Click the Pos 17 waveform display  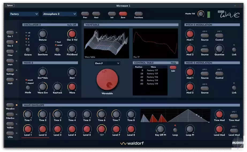point(155,43)
